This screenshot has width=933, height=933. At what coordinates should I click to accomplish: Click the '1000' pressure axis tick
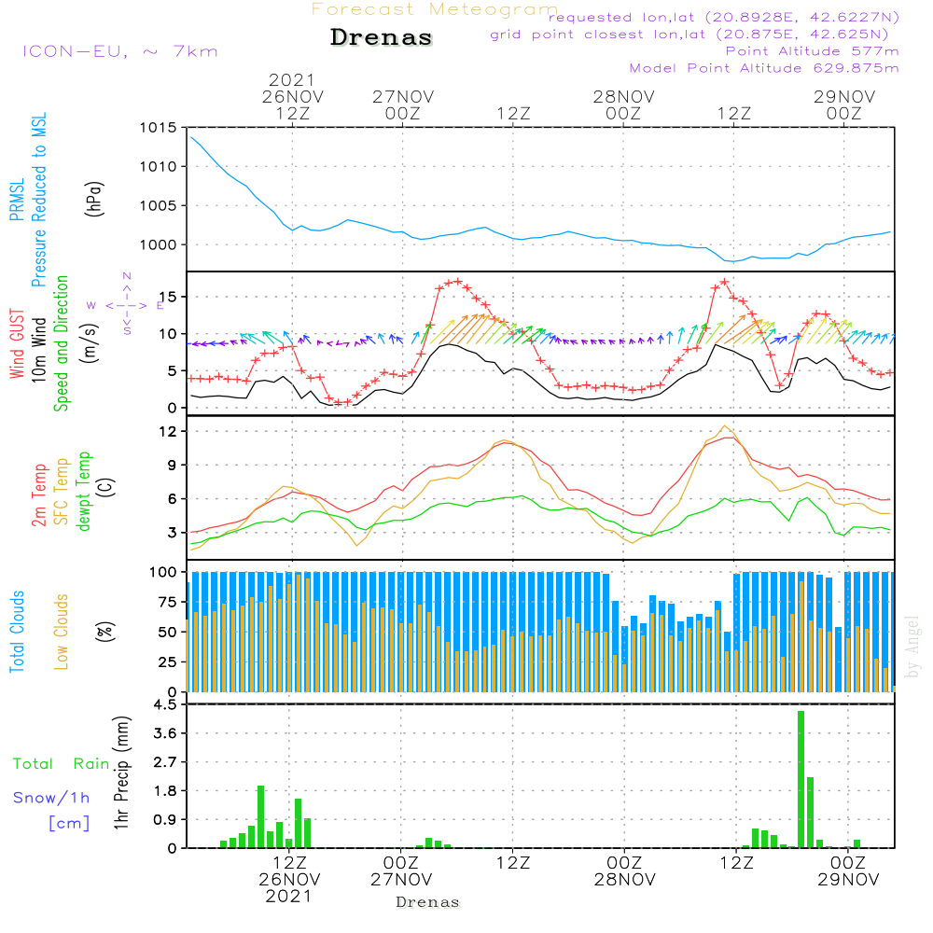pos(159,244)
